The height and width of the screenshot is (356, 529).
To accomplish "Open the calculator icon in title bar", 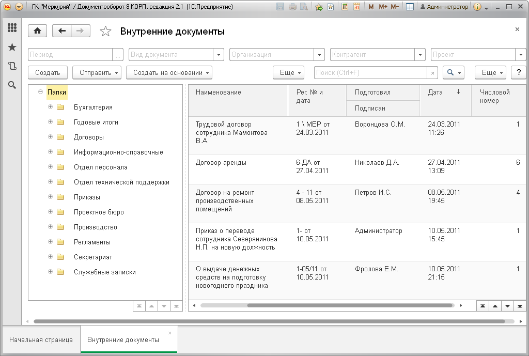I will (345, 7).
